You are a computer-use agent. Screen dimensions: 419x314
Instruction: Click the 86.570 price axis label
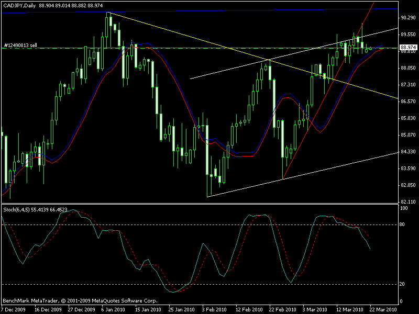408,102
